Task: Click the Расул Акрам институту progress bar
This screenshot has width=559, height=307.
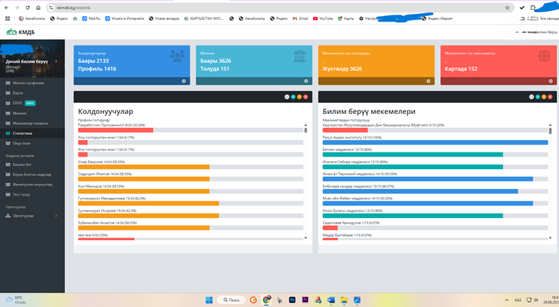Action: [x=433, y=145]
